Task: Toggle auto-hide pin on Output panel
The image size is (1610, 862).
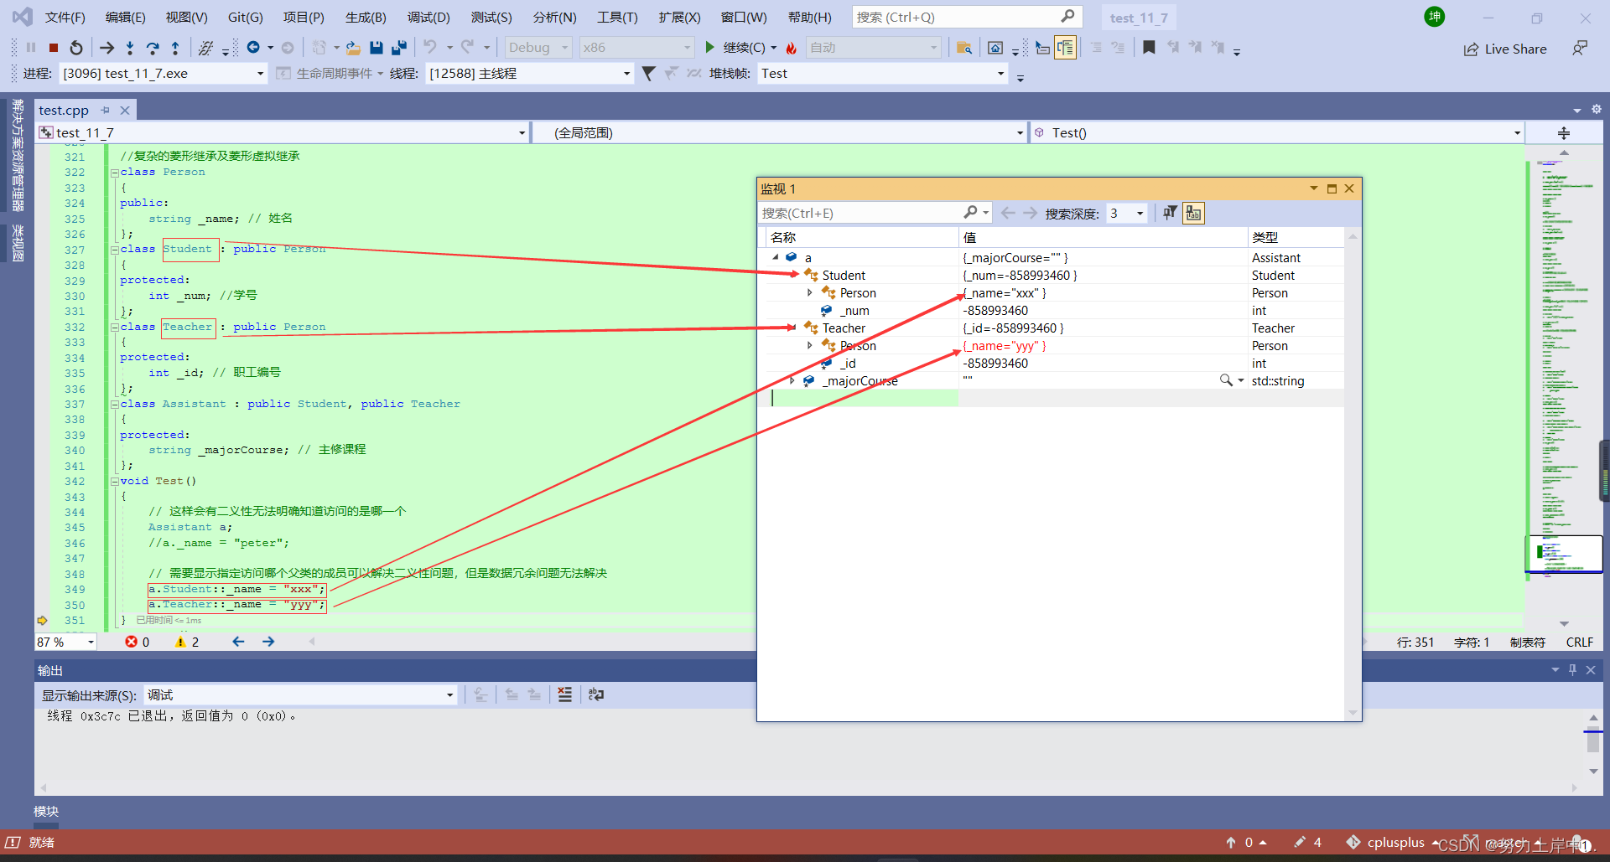Action: 1573,670
